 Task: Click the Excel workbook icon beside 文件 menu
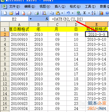pyautogui.click(x=5, y=6)
